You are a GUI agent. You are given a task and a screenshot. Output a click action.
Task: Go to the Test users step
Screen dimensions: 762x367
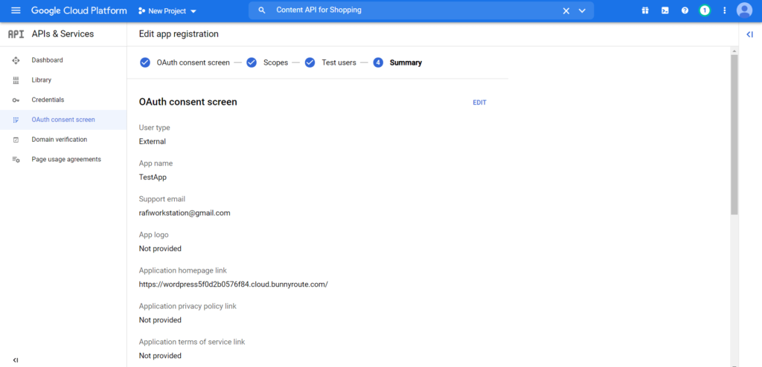(x=339, y=62)
